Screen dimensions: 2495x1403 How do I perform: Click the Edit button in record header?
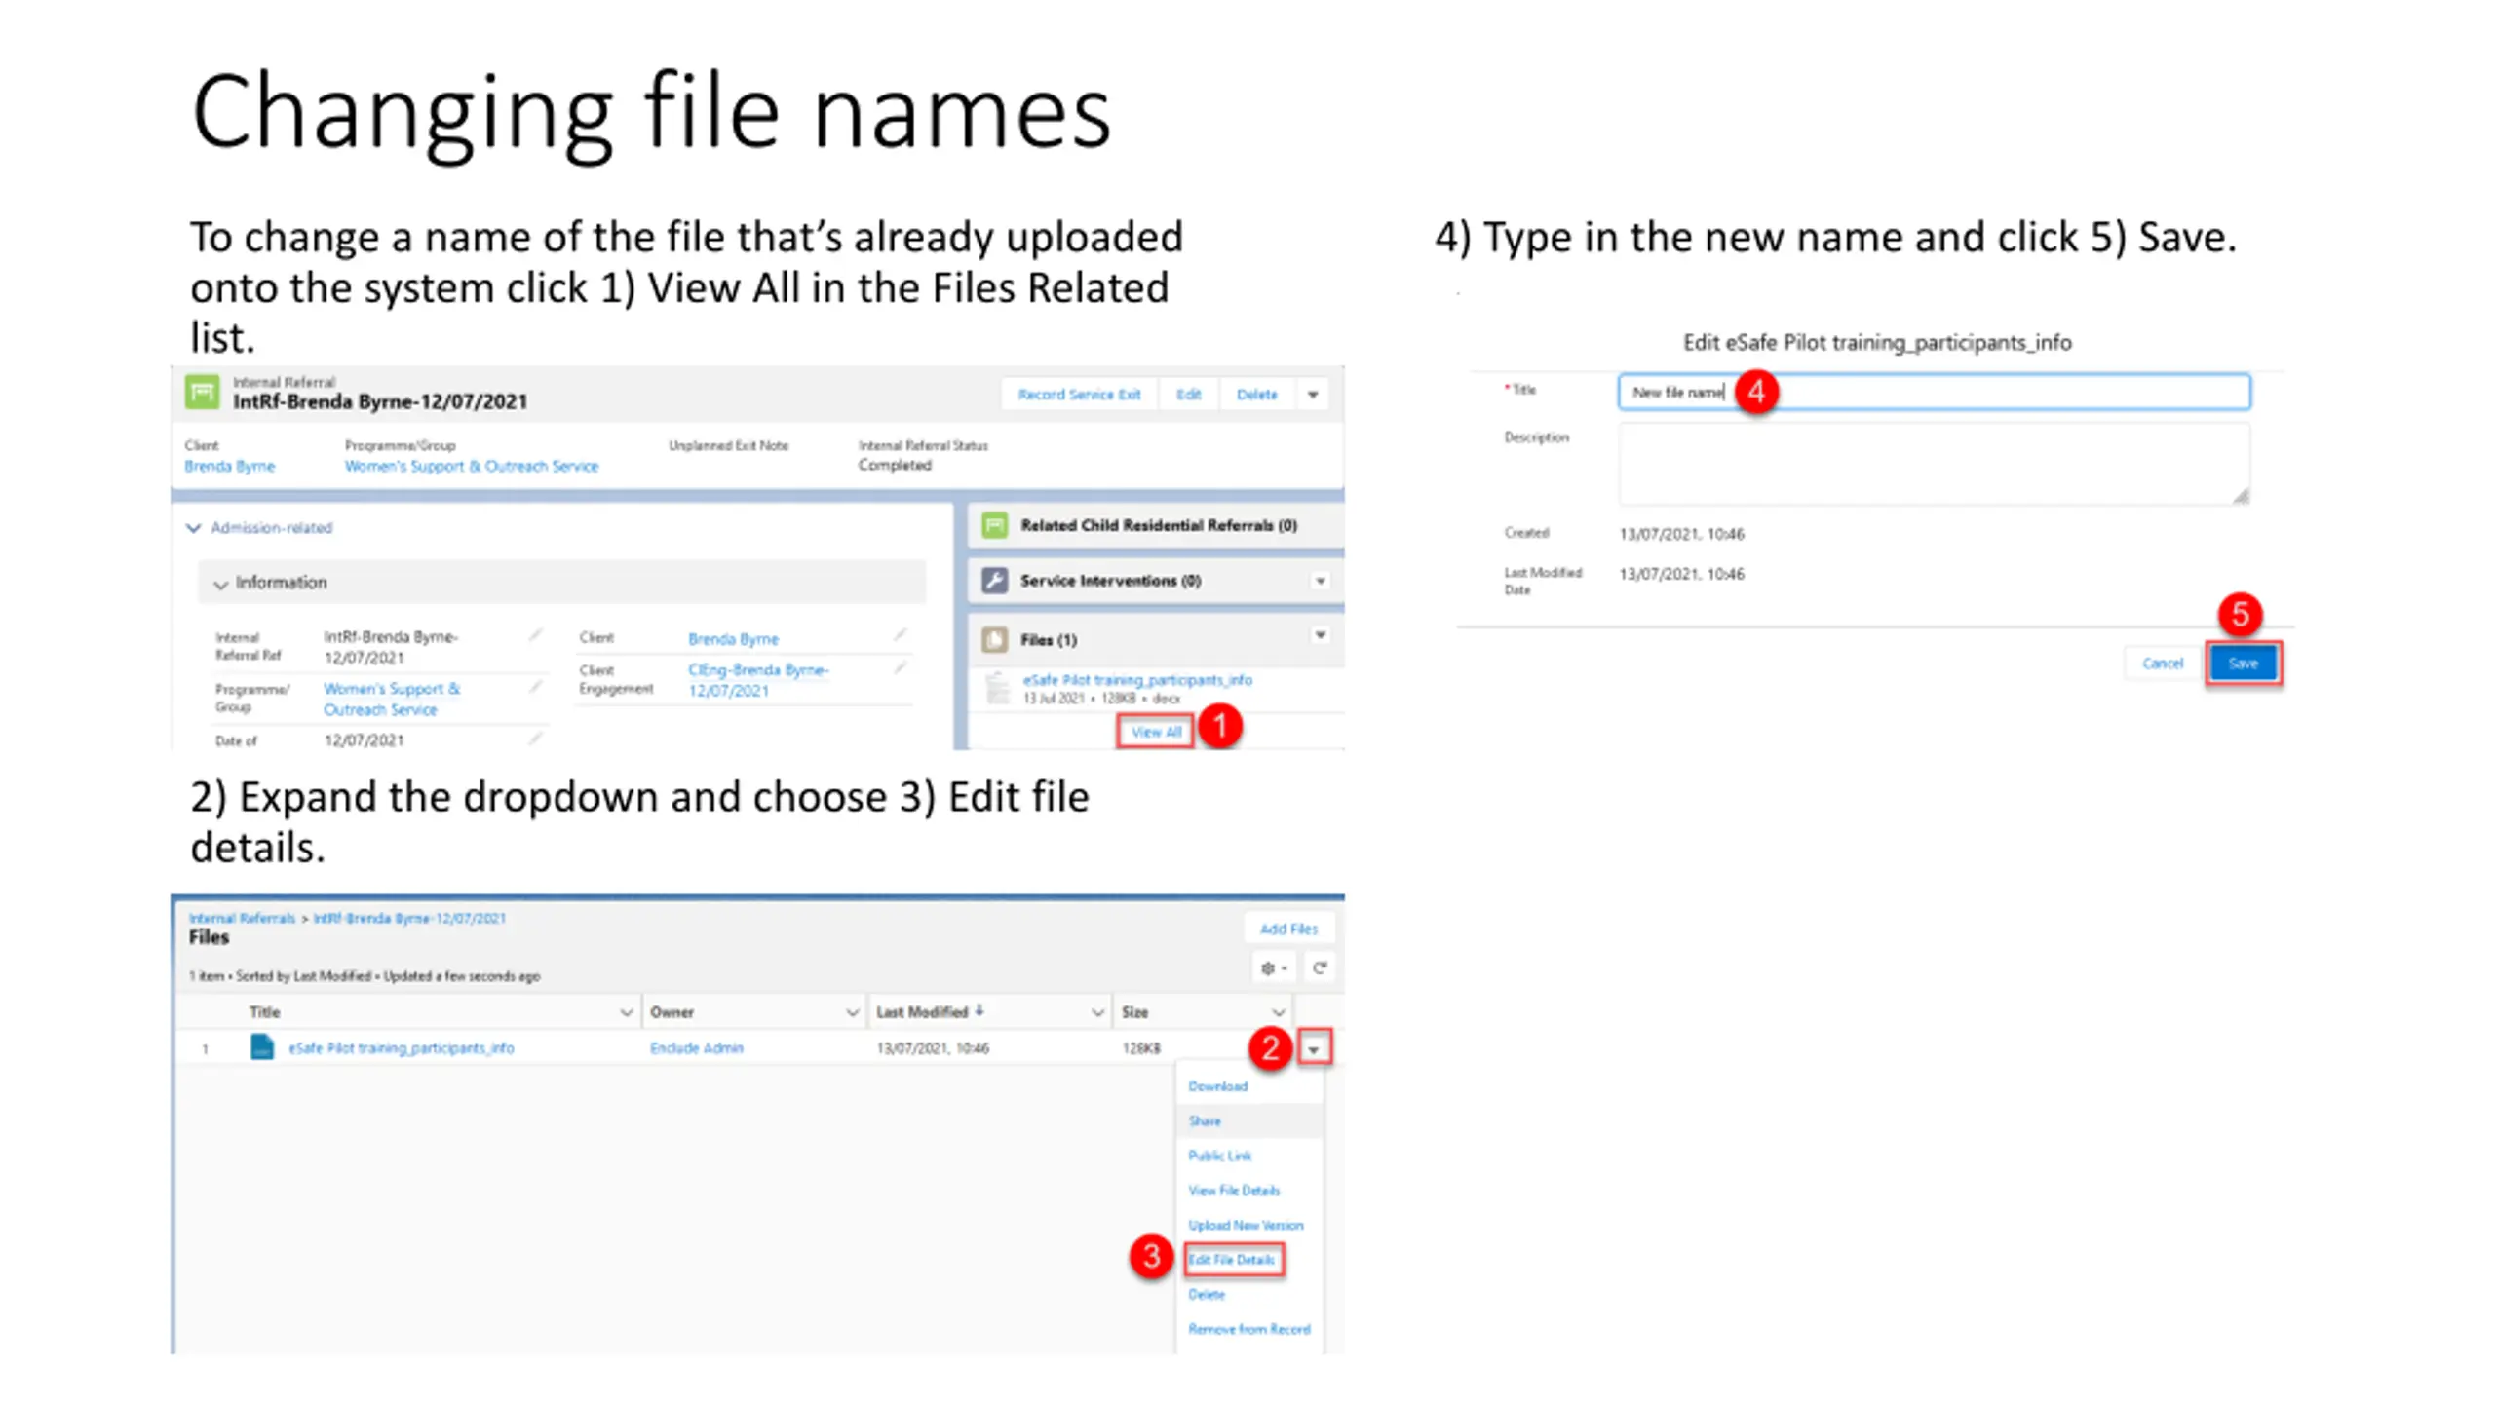point(1188,395)
